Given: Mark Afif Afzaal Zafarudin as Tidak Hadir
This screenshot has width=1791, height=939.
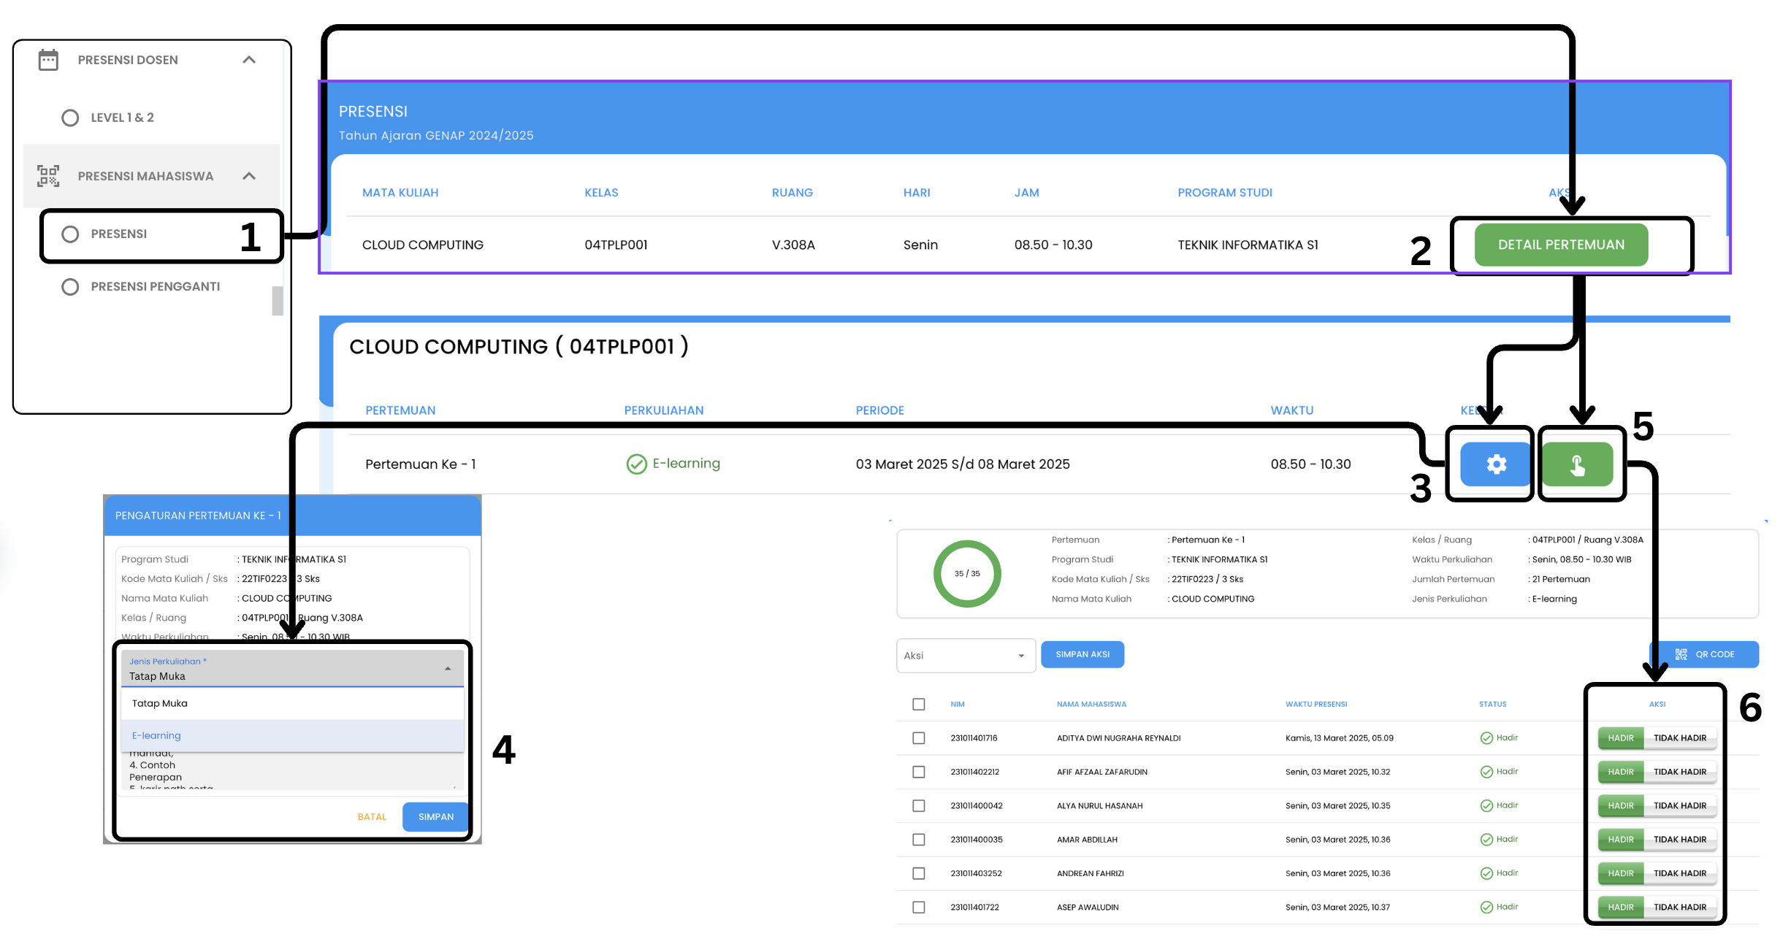Looking at the screenshot, I should point(1680,772).
